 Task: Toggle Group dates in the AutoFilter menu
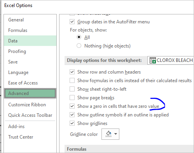click(x=72, y=21)
